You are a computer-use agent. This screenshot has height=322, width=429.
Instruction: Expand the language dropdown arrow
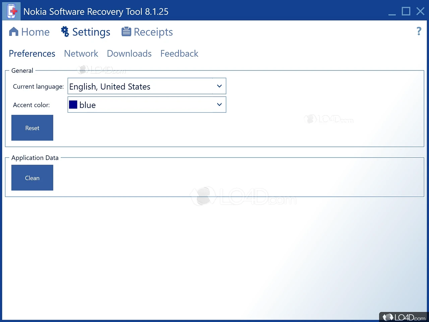(x=219, y=86)
